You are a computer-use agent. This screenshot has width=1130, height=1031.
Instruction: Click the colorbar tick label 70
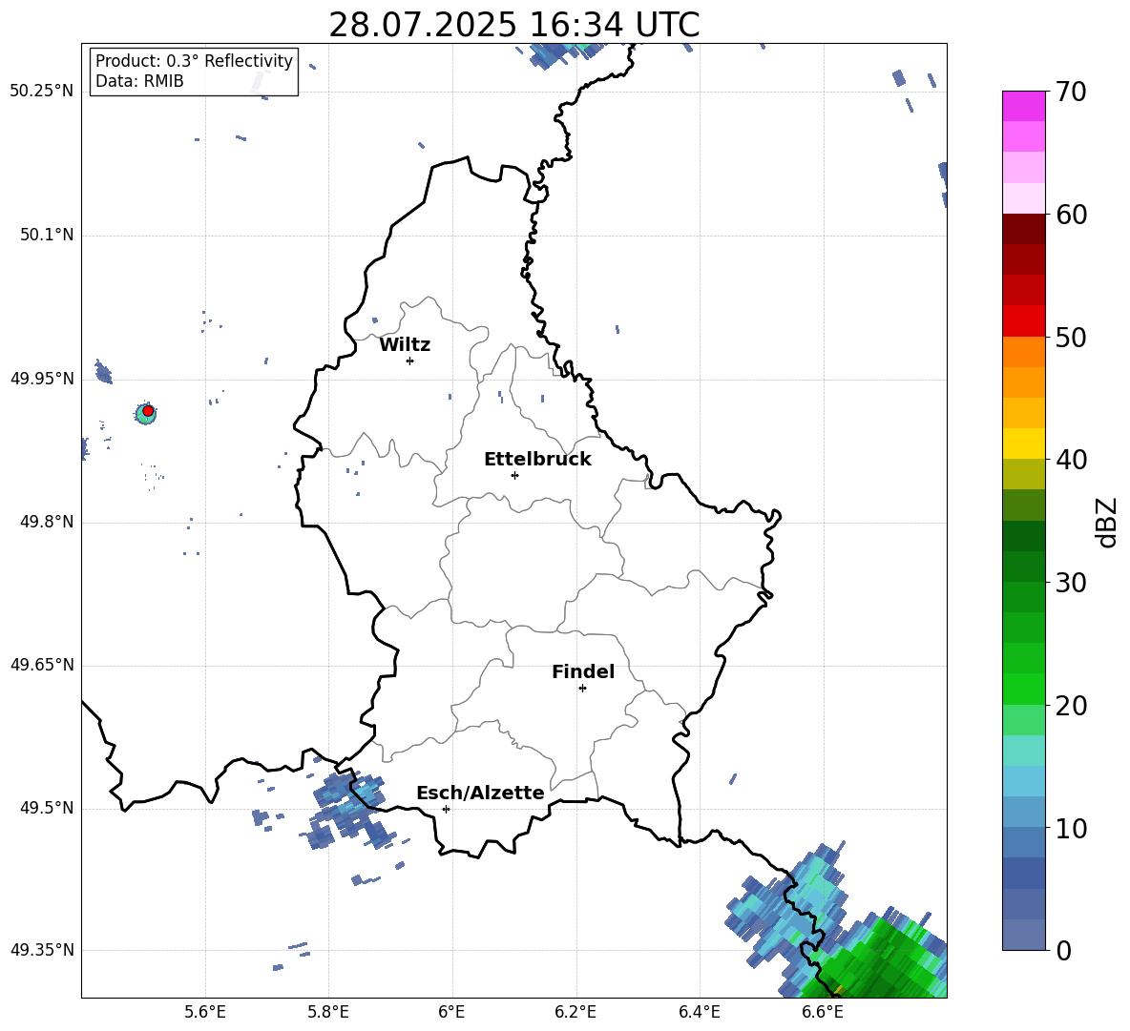(x=1071, y=93)
